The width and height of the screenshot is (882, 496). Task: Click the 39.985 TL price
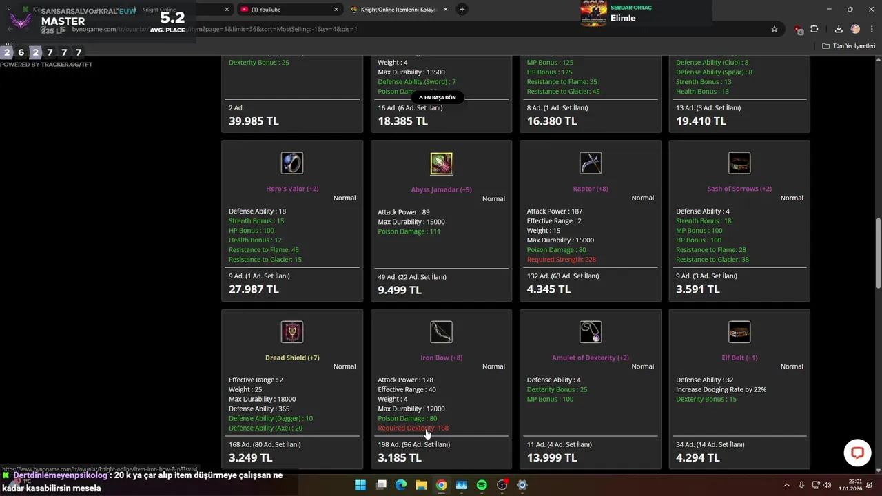(x=254, y=121)
